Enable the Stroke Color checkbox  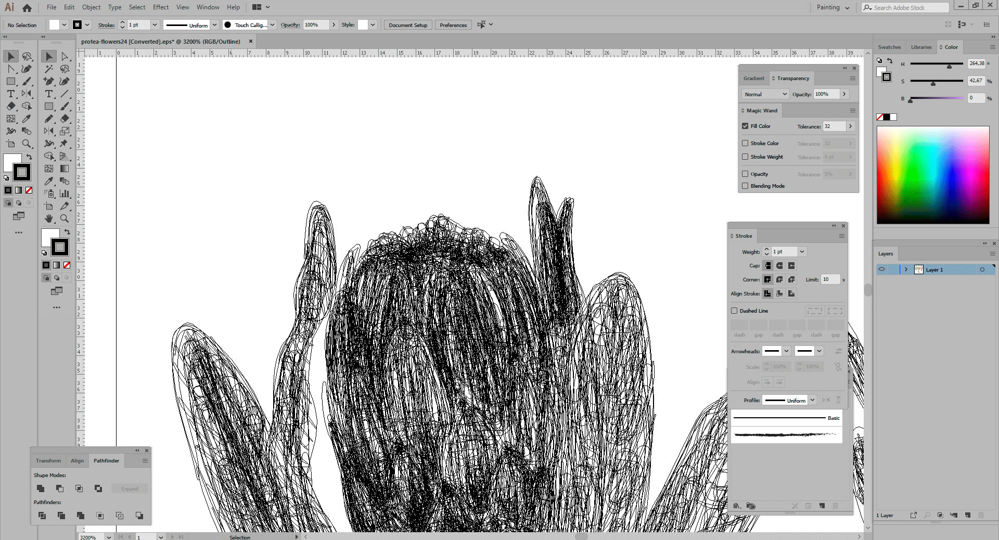coord(745,143)
